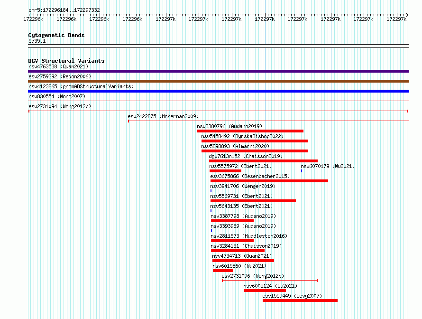Open the esv2422875 (McKernan2009) variant label

point(163,116)
